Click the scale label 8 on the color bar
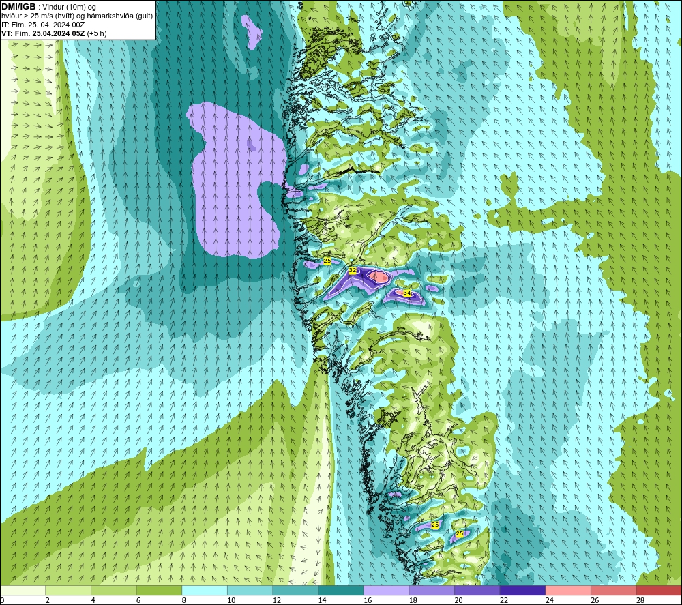 184,600
